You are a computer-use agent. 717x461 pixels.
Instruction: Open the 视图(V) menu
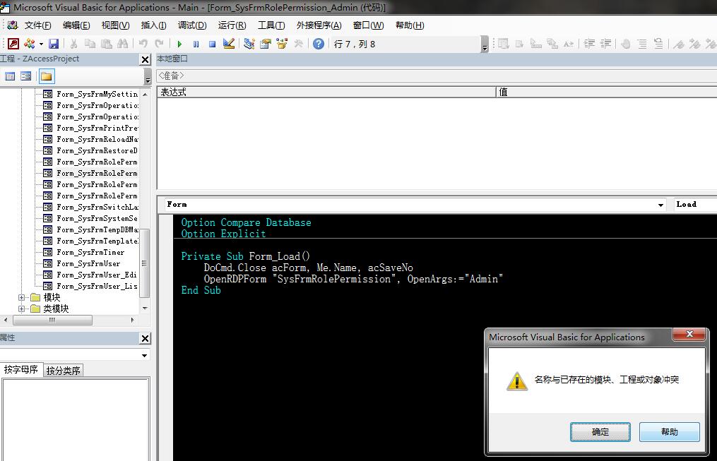(x=115, y=25)
